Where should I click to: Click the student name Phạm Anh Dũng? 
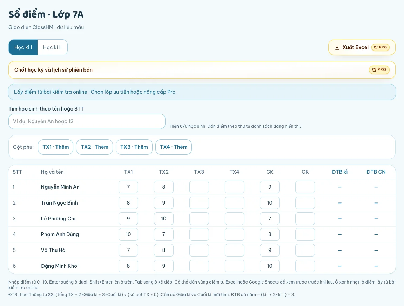tap(60, 234)
